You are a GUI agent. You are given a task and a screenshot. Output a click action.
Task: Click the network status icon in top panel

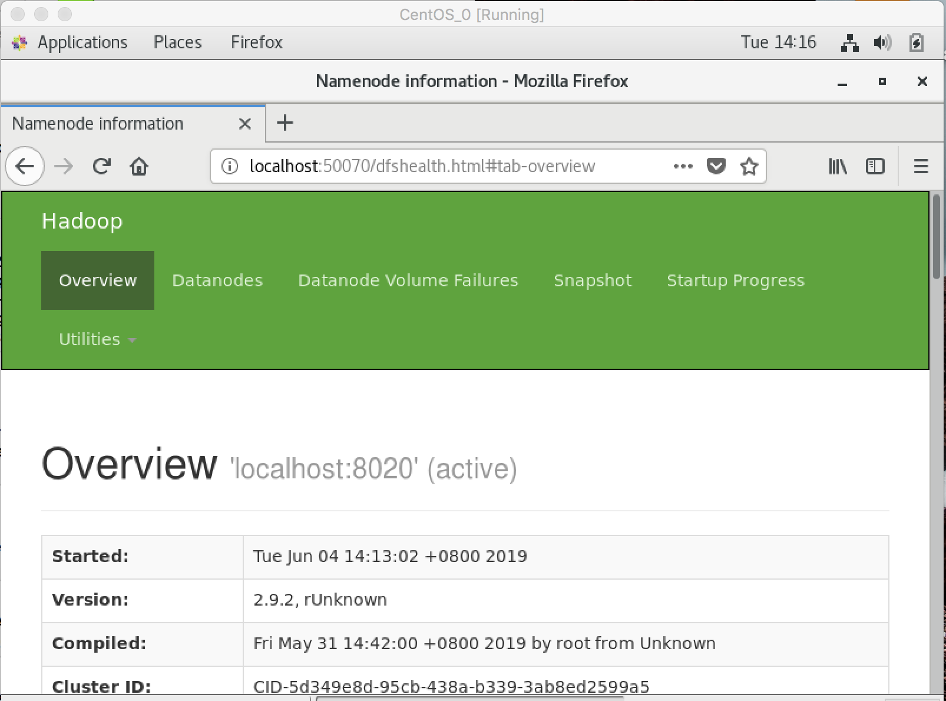point(849,42)
